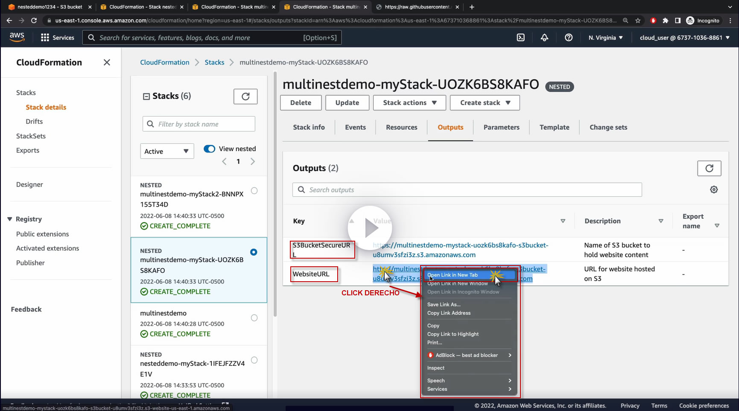Open Outputs table preferences gear

714,189
